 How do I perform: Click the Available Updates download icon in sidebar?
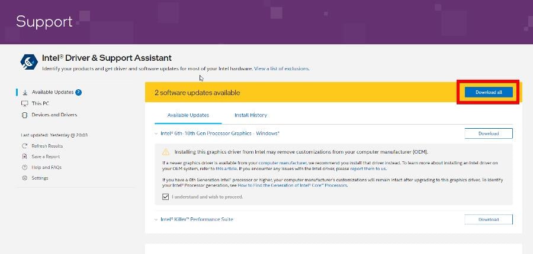(25, 92)
